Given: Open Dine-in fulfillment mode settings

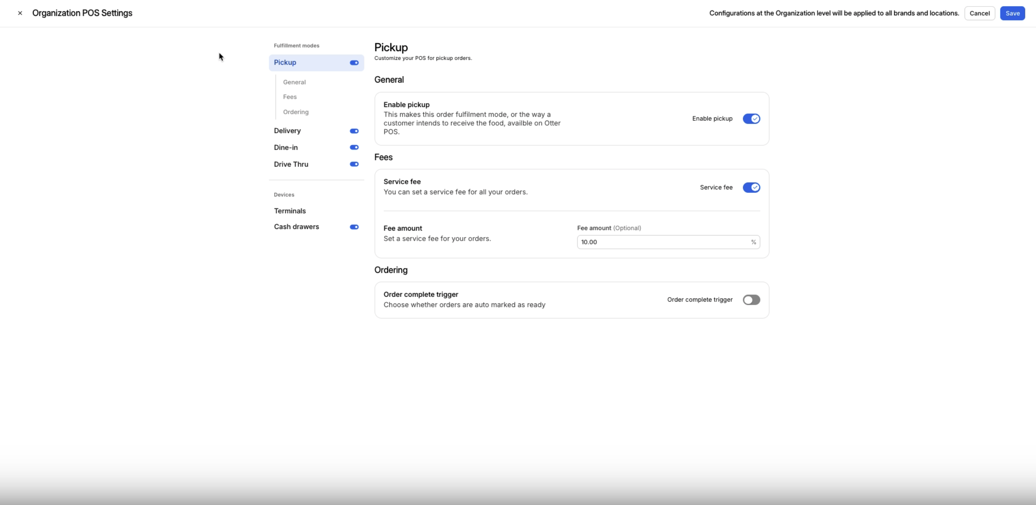Looking at the screenshot, I should [x=286, y=147].
